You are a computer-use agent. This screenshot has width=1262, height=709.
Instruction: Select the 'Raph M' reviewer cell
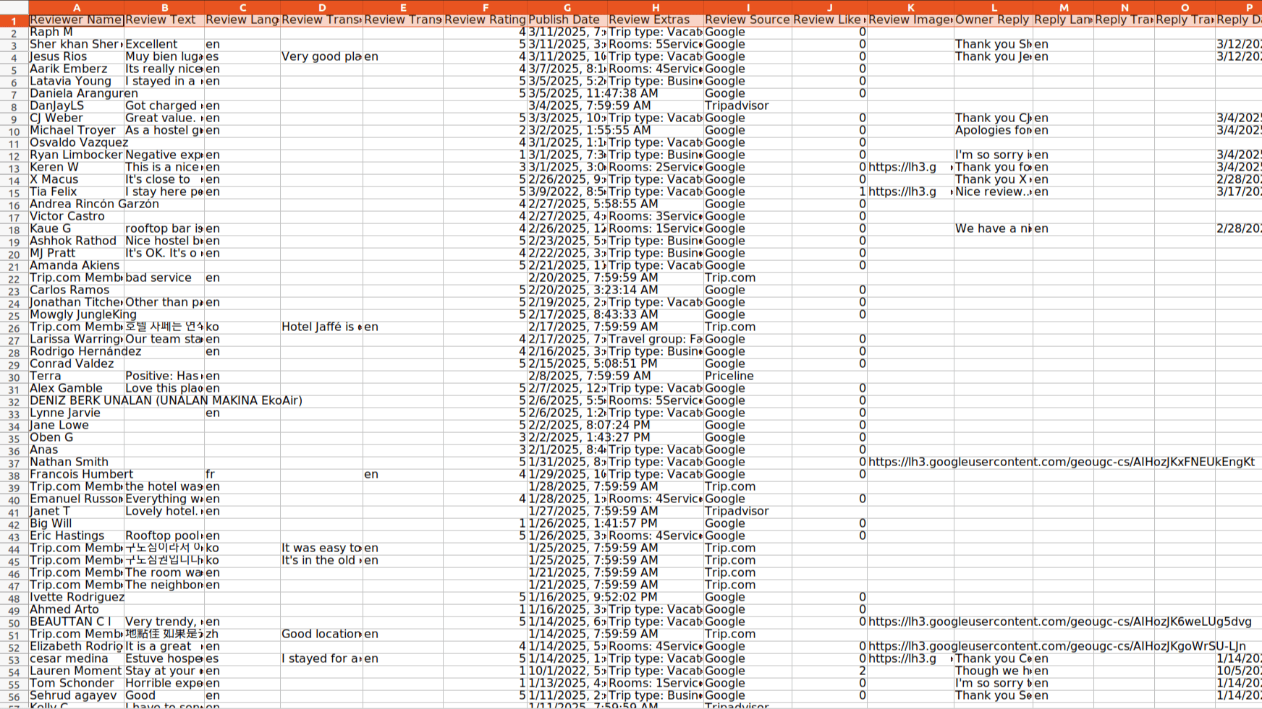point(76,32)
